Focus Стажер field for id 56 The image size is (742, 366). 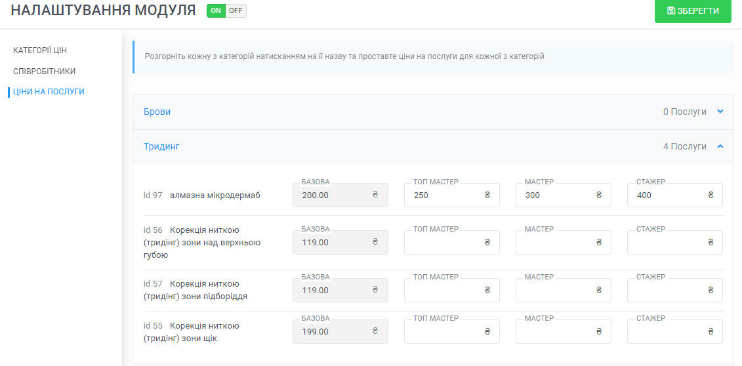(675, 242)
